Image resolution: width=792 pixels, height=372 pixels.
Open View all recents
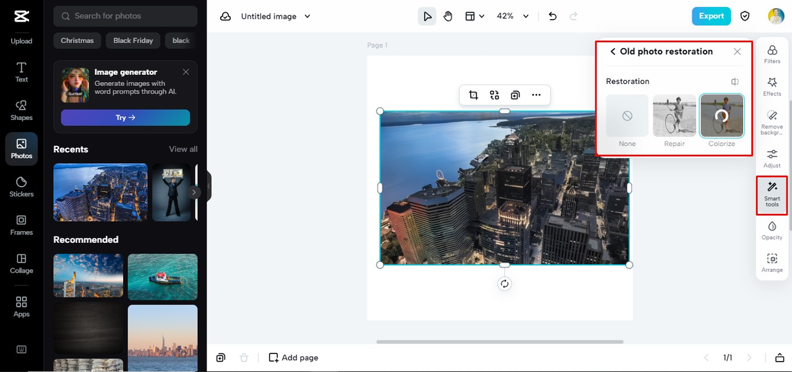183,149
